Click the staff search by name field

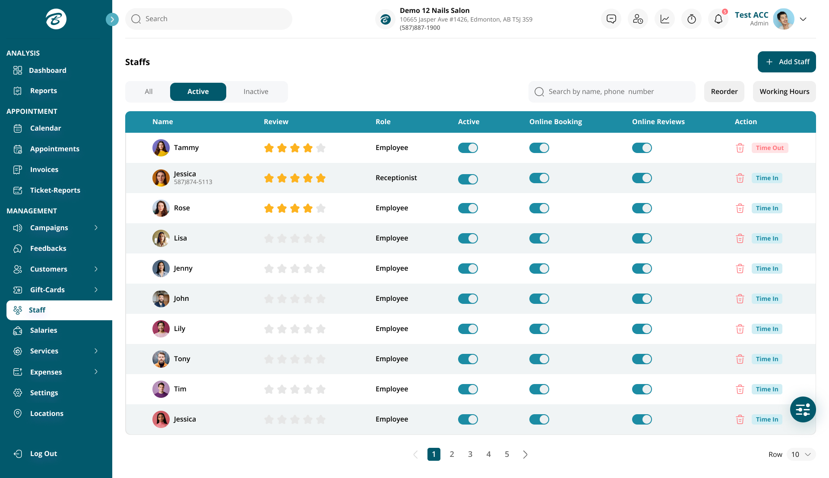click(x=611, y=91)
